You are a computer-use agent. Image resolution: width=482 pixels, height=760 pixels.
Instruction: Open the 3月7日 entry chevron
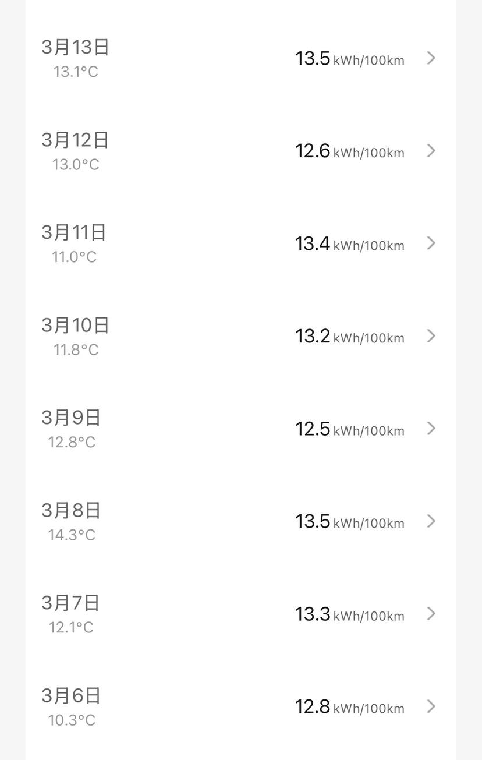pyautogui.click(x=431, y=614)
